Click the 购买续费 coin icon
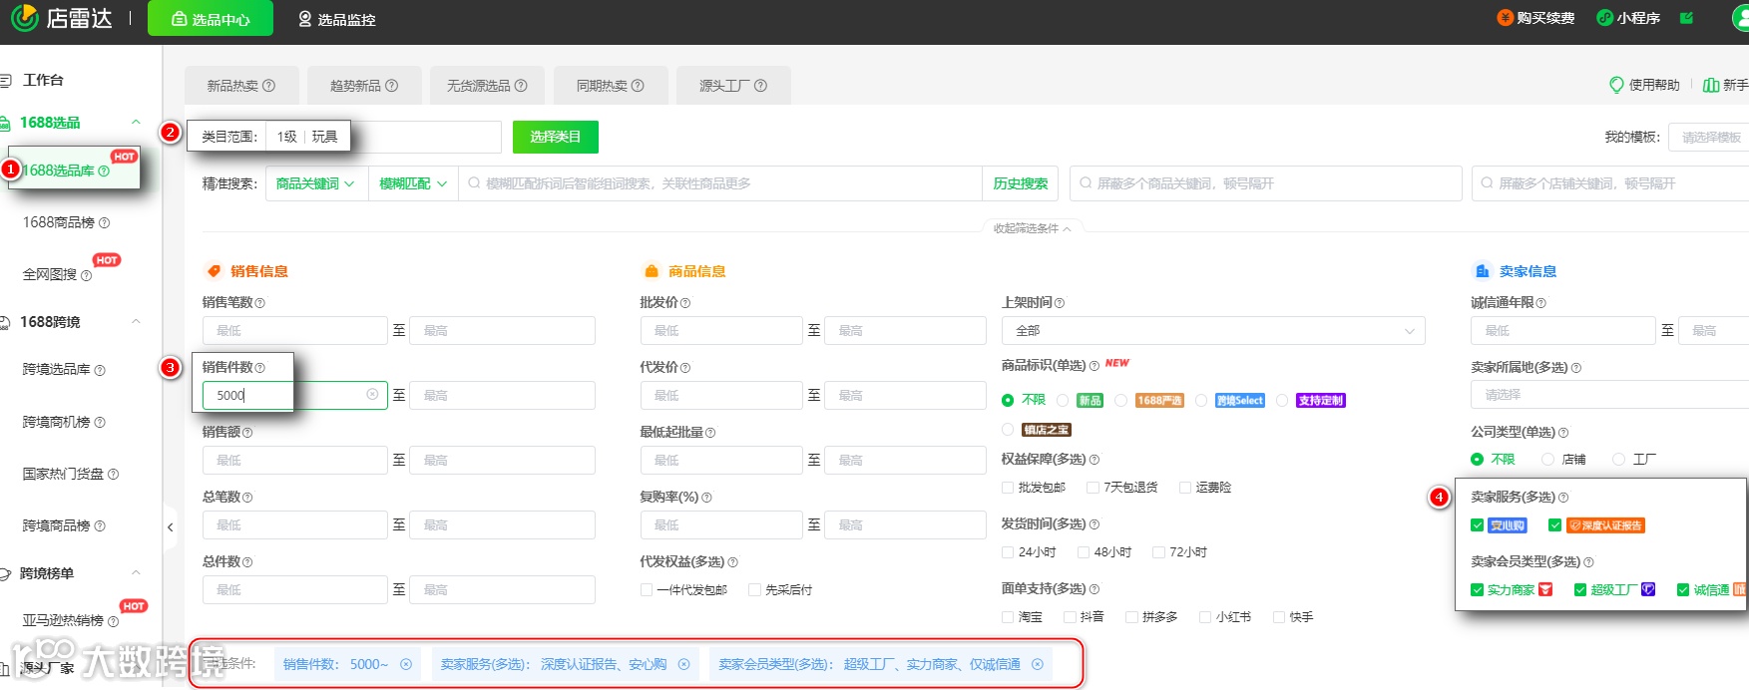 (1505, 18)
